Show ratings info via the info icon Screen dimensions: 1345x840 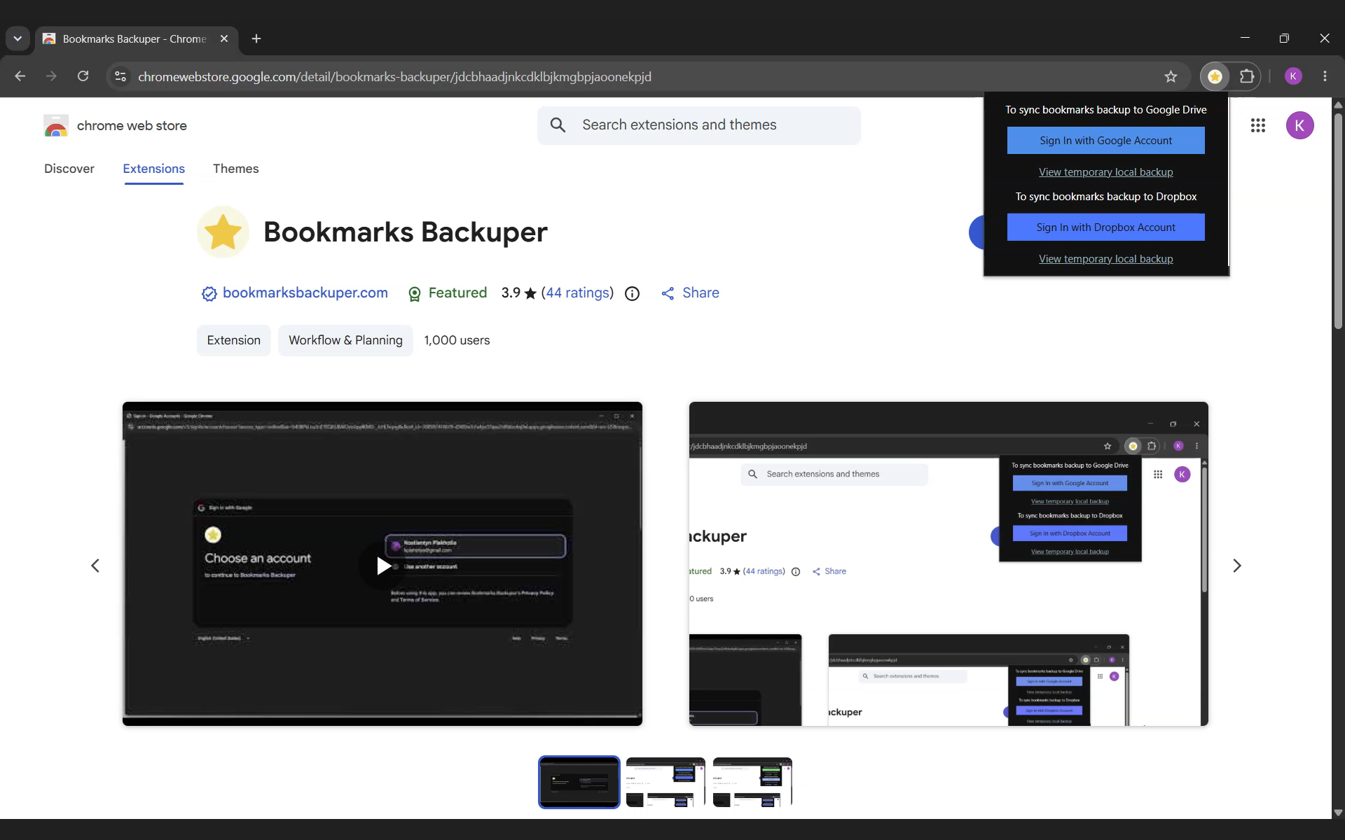coord(632,293)
